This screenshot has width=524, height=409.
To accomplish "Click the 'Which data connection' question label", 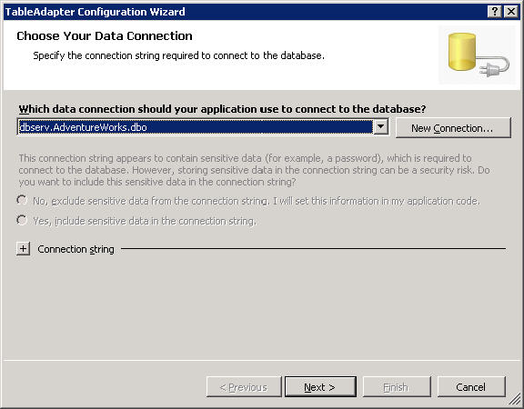I will (222, 109).
